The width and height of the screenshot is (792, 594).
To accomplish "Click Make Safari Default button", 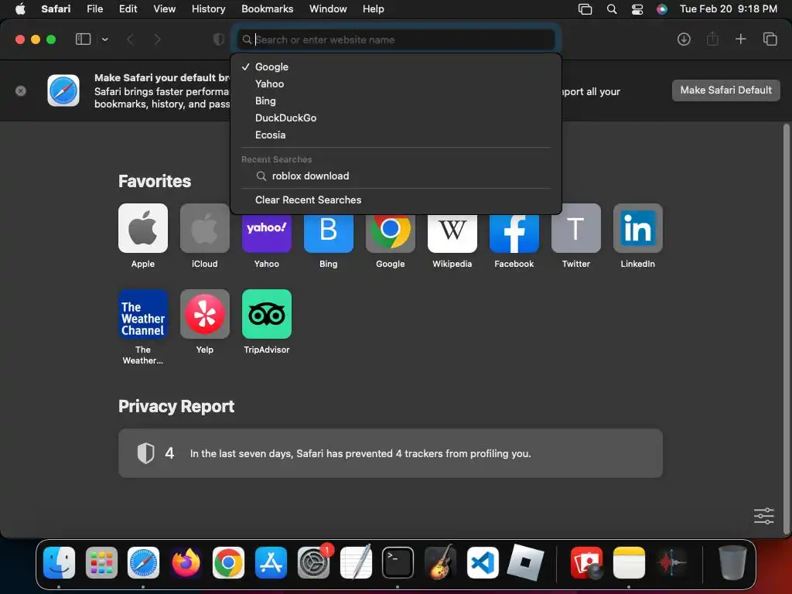I will tap(725, 90).
